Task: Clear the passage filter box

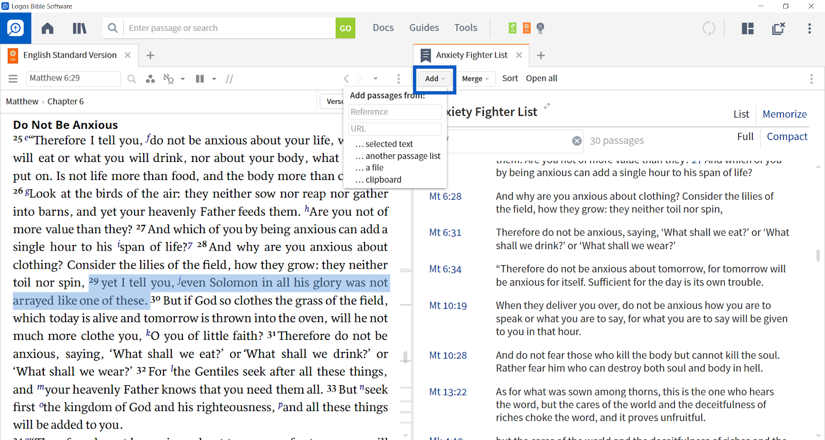Action: (x=577, y=141)
